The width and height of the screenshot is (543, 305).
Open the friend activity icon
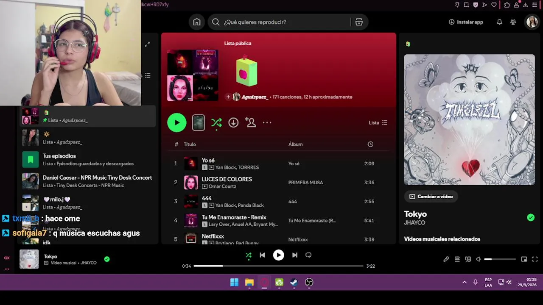pos(513,22)
